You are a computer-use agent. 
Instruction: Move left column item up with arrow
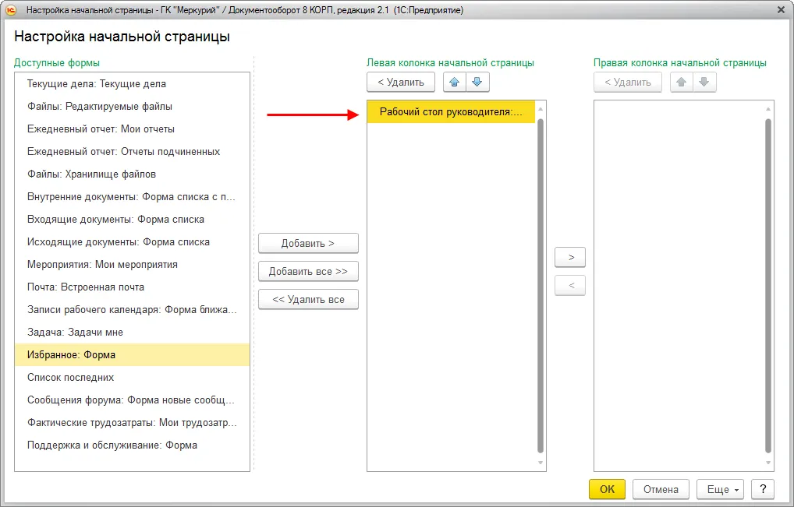[454, 82]
